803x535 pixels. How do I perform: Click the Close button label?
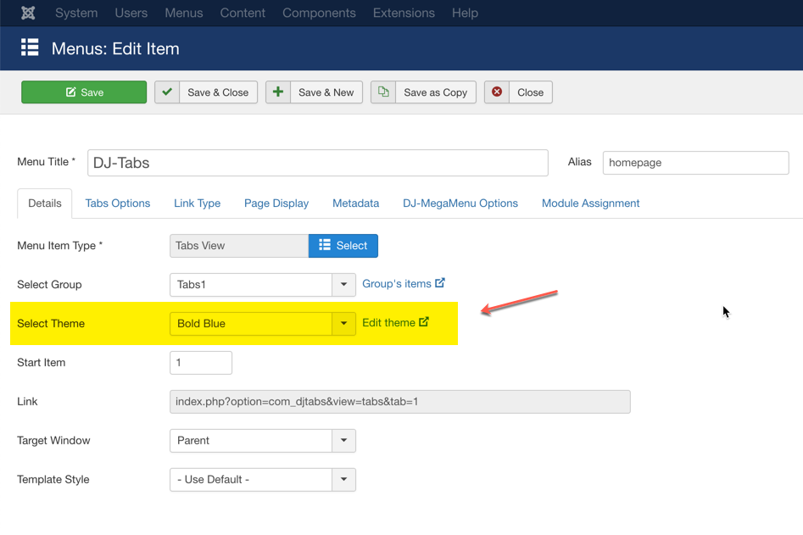531,92
